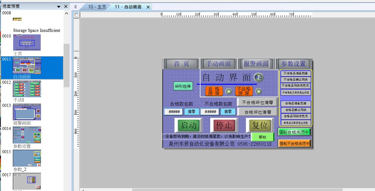Screen dimensions: 375x191
Task: Click the ruler origin icon at canvas corner
Action: 76,15
